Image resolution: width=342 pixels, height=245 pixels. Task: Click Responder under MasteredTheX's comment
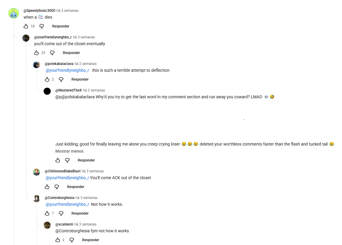(86, 160)
